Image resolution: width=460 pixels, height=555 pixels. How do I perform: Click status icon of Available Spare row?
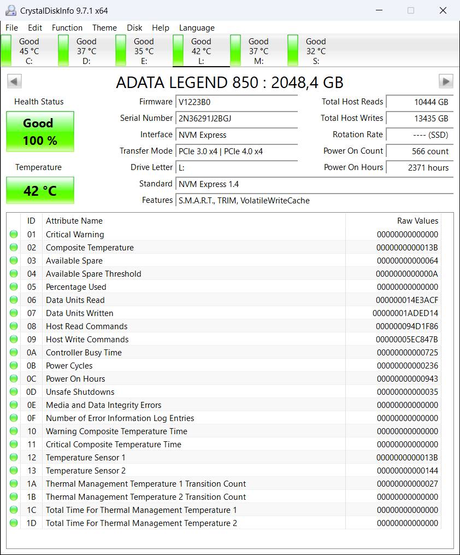click(14, 260)
